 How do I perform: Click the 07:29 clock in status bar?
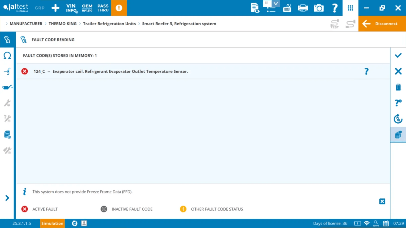click(398, 223)
